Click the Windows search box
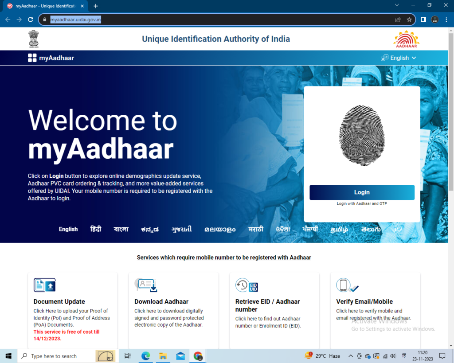 [x=68, y=356]
